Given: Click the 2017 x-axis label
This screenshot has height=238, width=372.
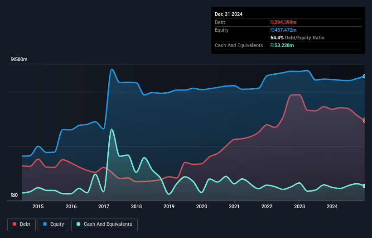Looking at the screenshot, I should (x=104, y=206).
